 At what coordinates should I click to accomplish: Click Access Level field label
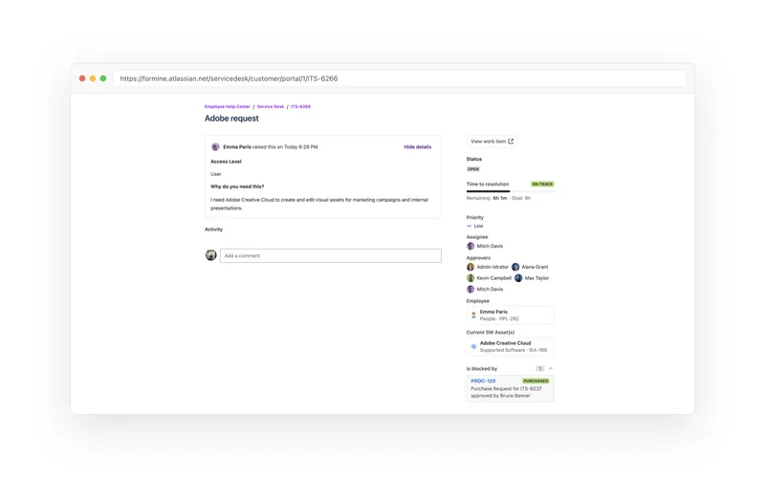226,162
